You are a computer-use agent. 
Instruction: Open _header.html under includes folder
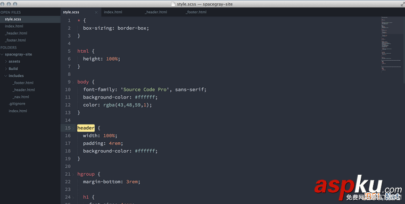coord(23,89)
